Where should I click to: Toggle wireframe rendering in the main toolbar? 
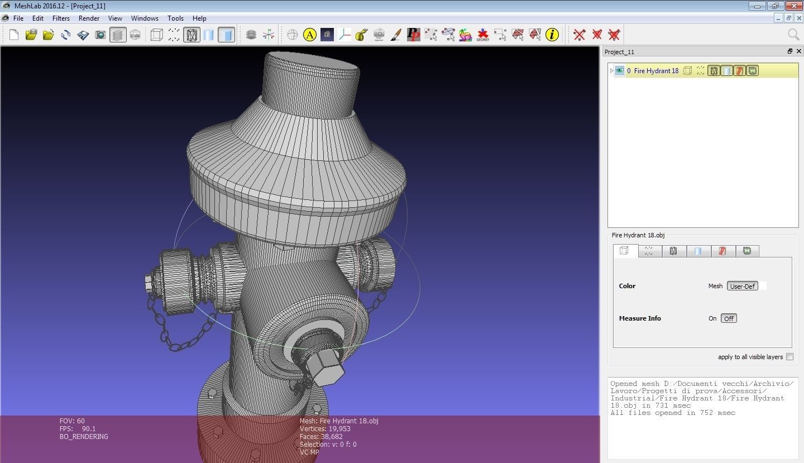pyautogui.click(x=192, y=35)
